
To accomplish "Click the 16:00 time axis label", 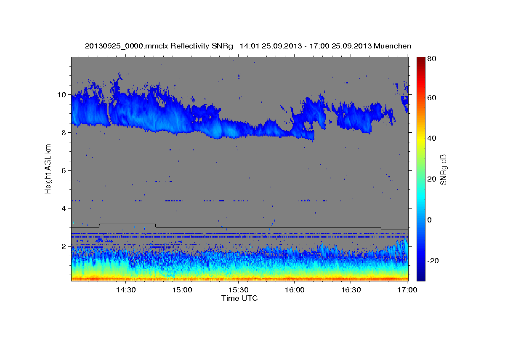I will 295,290.
